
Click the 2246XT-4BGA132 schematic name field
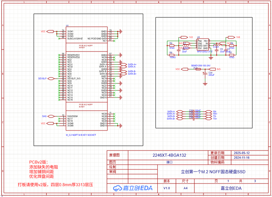[169, 155]
